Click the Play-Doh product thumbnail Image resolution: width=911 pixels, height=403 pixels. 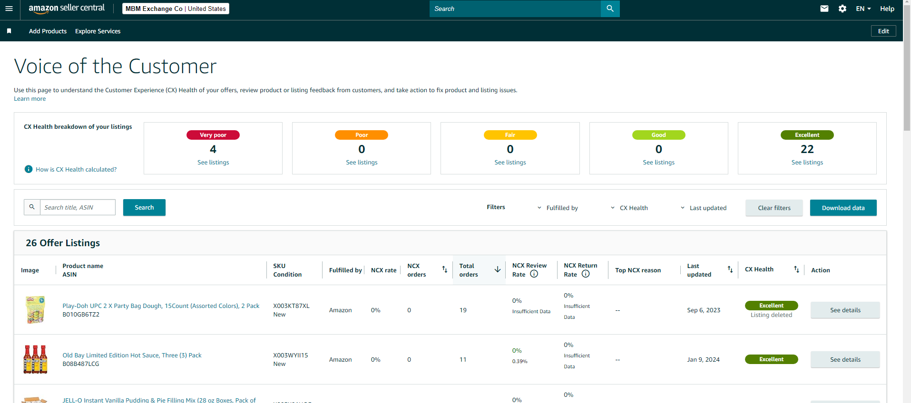[35, 310]
